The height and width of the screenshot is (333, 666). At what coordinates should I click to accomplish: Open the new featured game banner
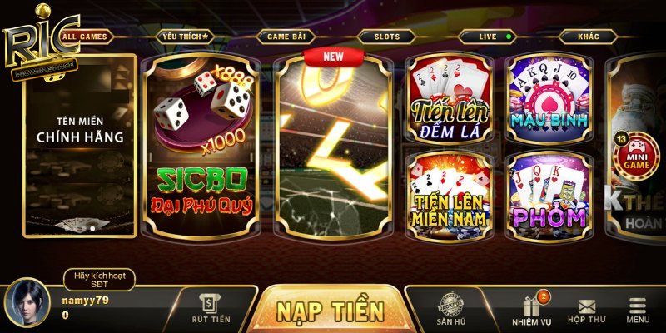pos(333,147)
